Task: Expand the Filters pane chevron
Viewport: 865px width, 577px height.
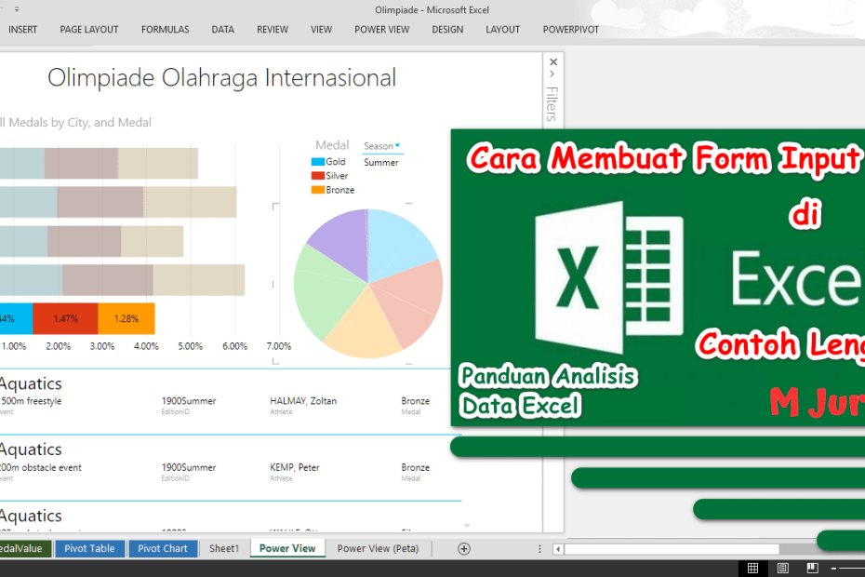Action: tap(552, 74)
